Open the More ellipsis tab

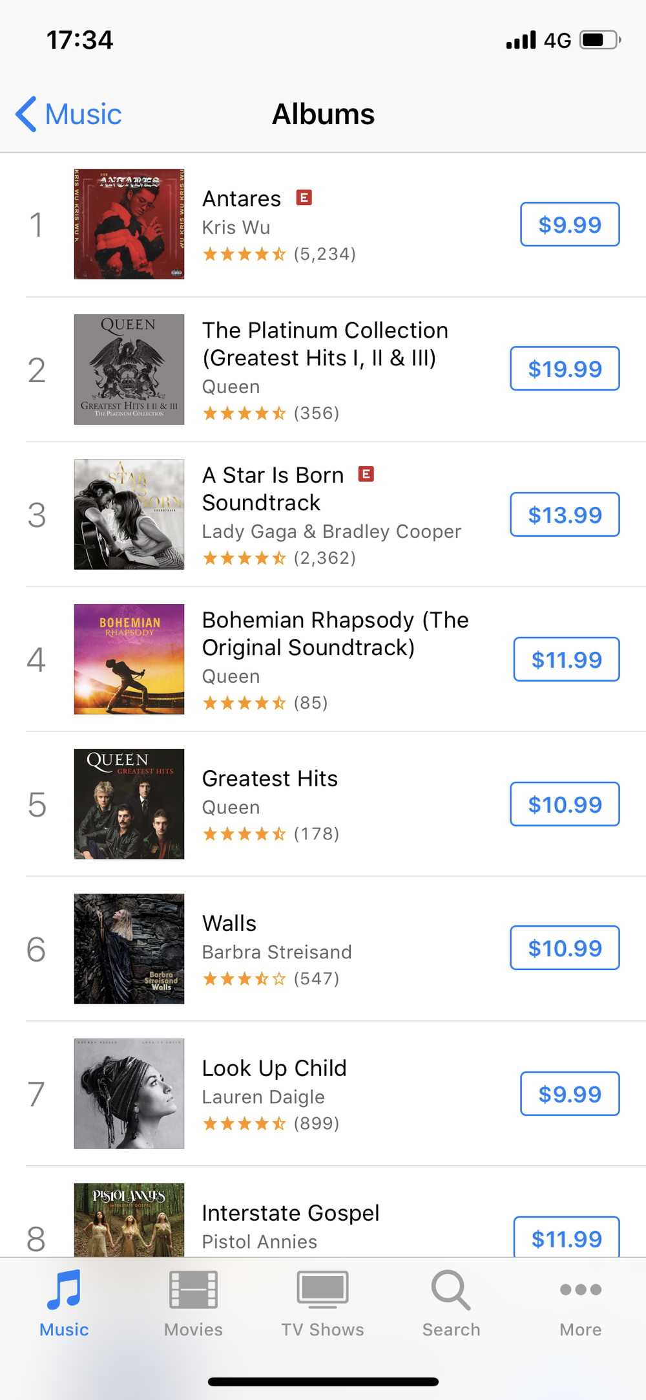[580, 1290]
